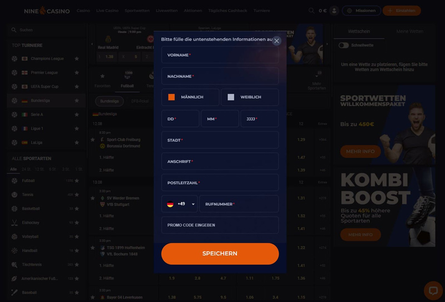
Task: Open the search magnifier in header
Action: [311, 11]
